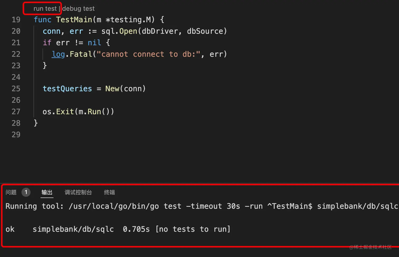Click the problems count badge showing 1

(x=26, y=192)
